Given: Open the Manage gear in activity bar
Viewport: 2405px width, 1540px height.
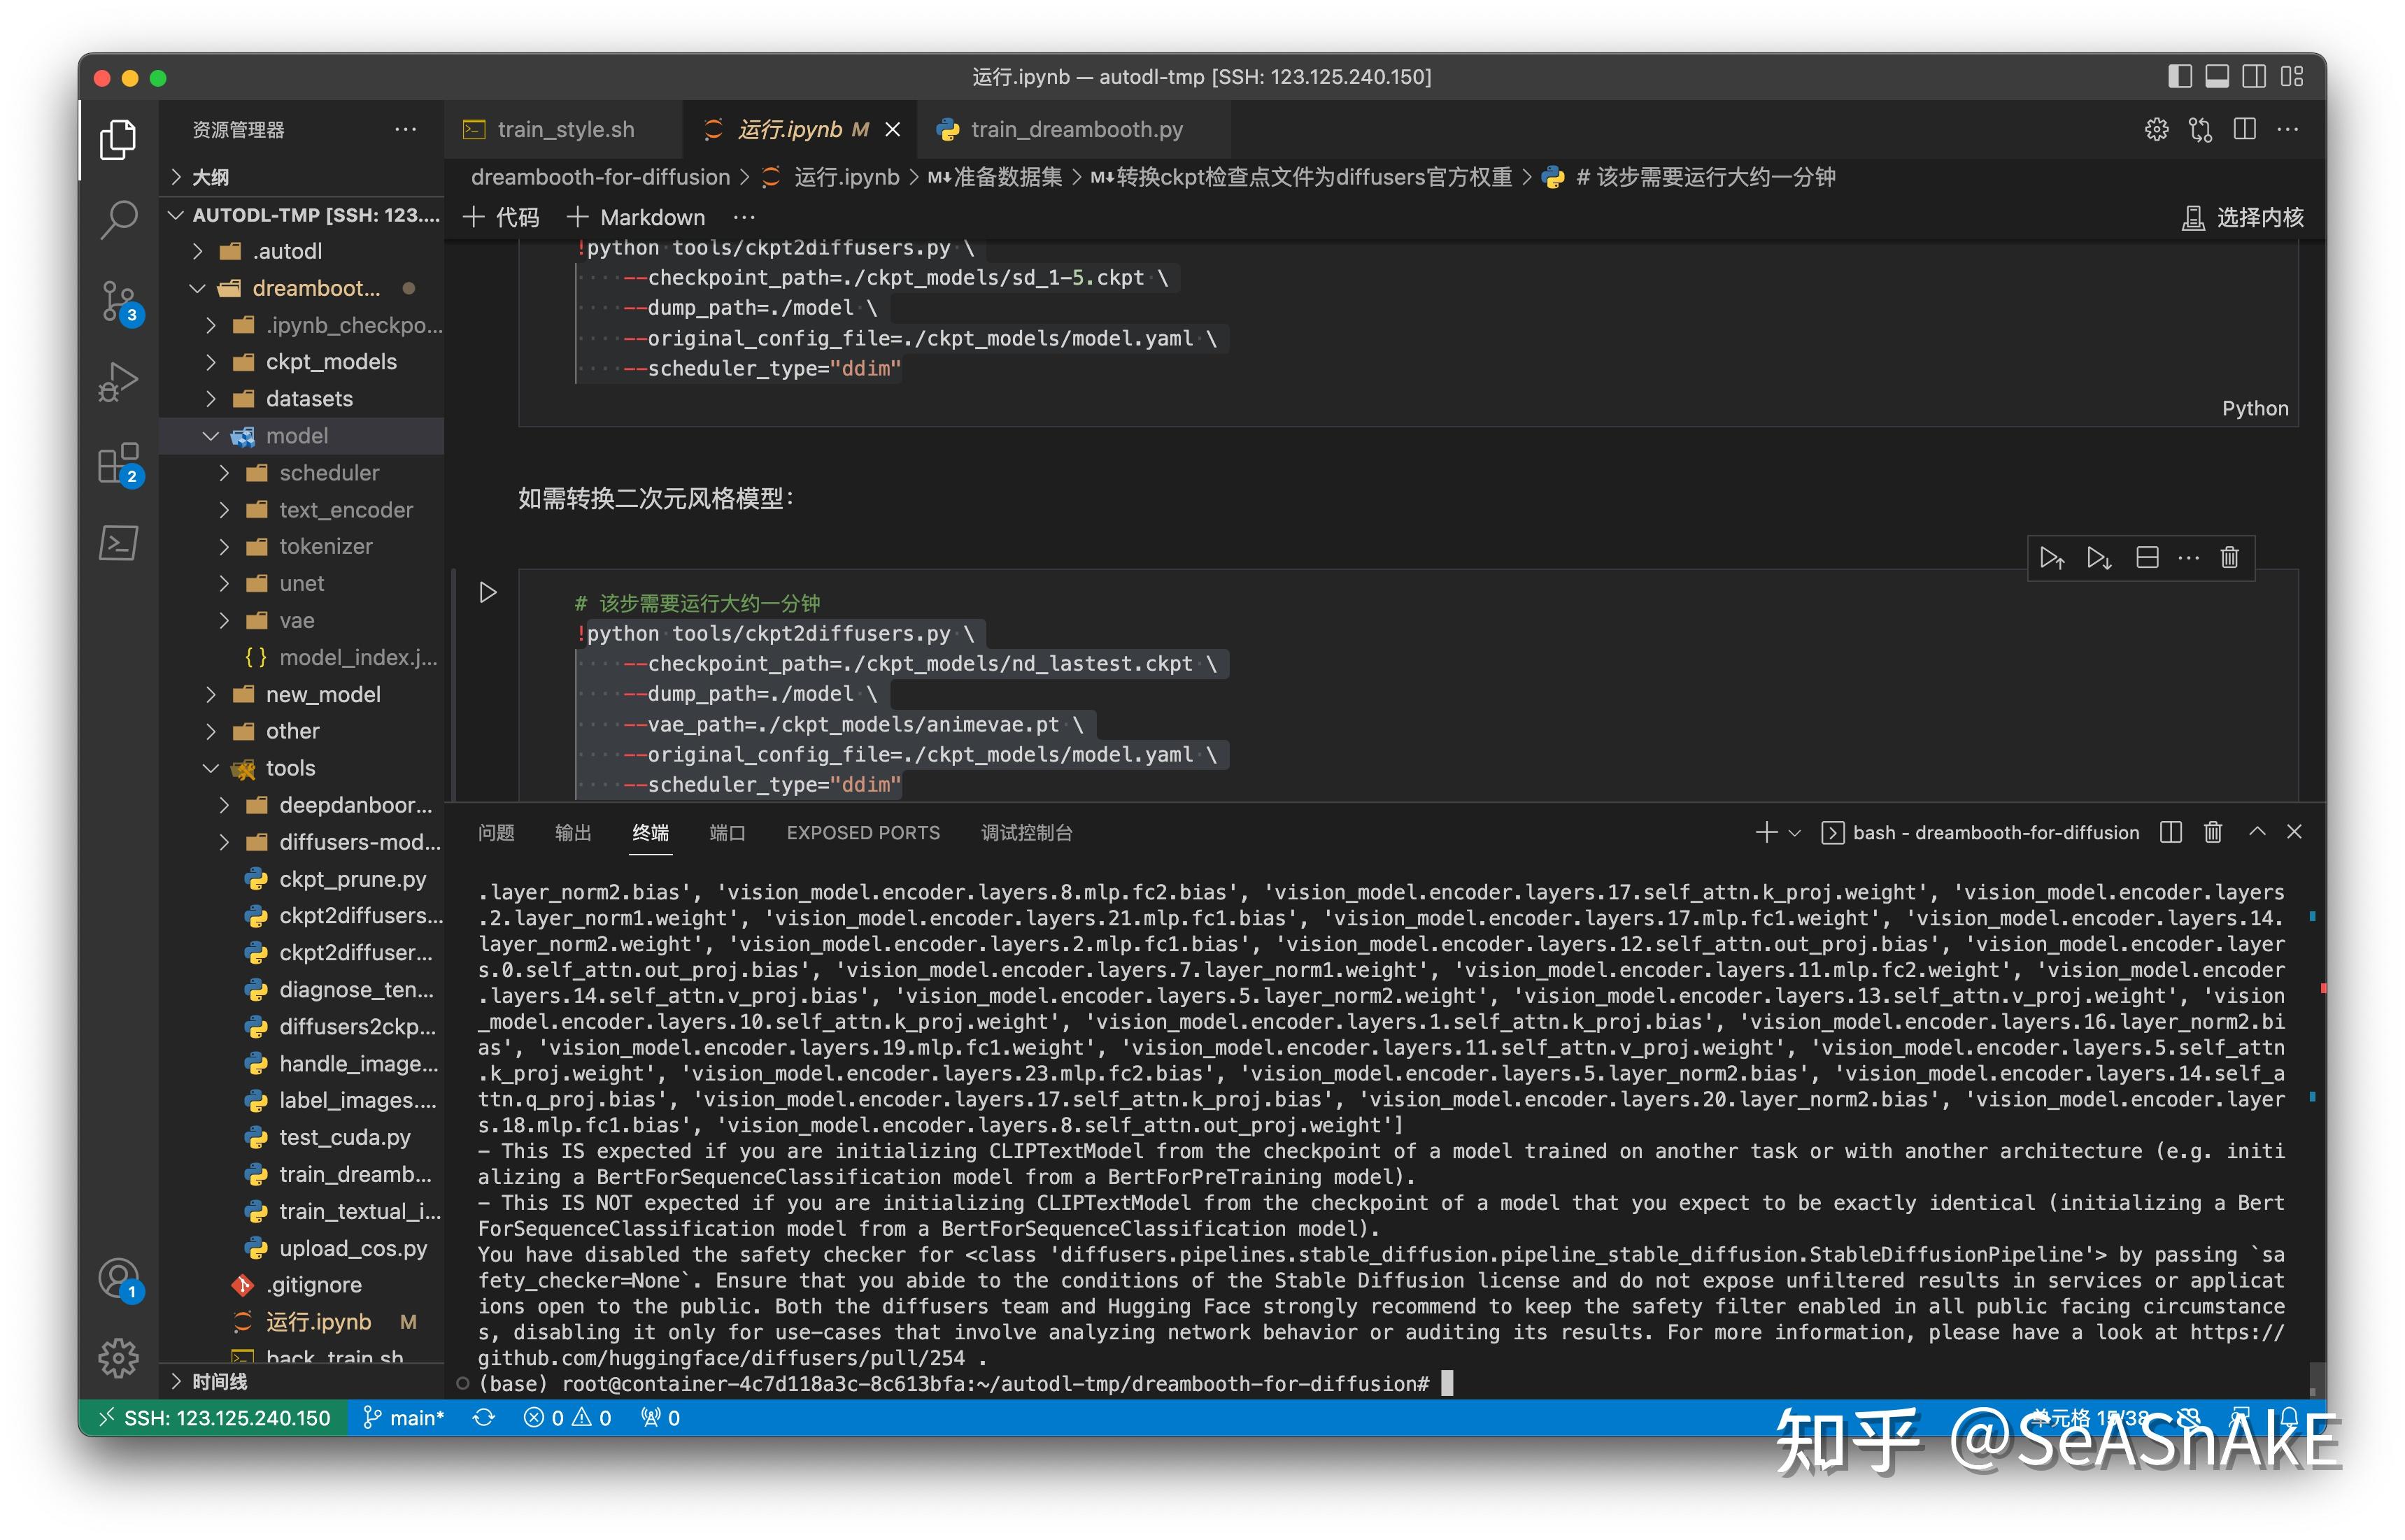Looking at the screenshot, I should pos(118,1358).
